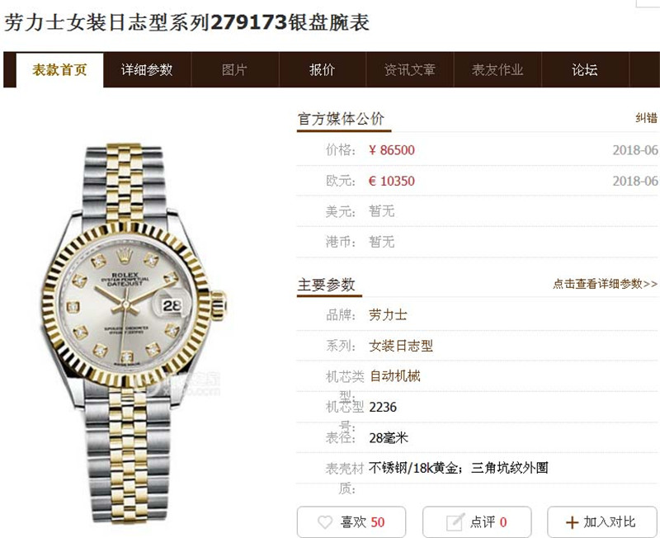Click the ¥ 86500 price value
This screenshot has width=660, height=538.
391,150
